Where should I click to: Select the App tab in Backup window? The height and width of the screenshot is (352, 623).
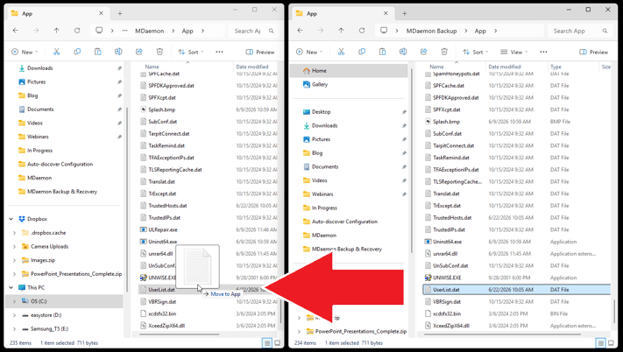[343, 13]
